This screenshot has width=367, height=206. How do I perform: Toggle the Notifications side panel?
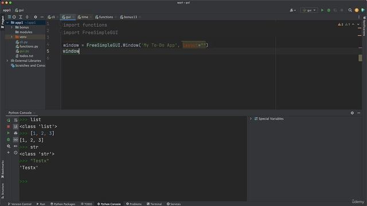[x=364, y=27]
